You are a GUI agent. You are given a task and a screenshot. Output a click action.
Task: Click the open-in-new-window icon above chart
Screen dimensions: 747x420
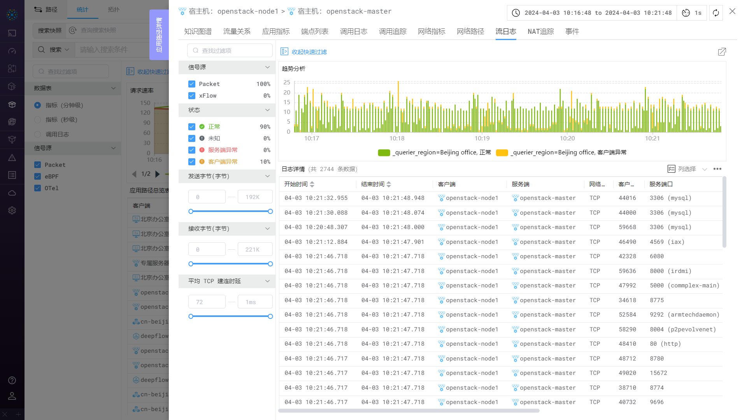click(722, 52)
